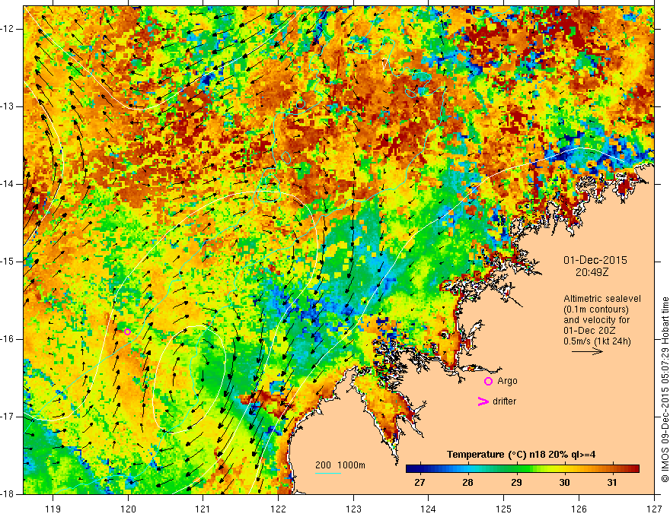Viewport: 670px width, 517px height.
Task: Click latitude axis label '-12'
Action: click(x=8, y=29)
